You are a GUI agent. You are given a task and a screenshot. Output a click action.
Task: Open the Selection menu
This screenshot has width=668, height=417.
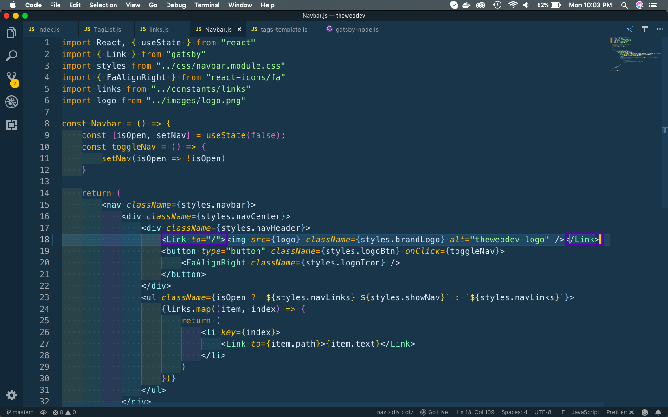click(x=103, y=5)
